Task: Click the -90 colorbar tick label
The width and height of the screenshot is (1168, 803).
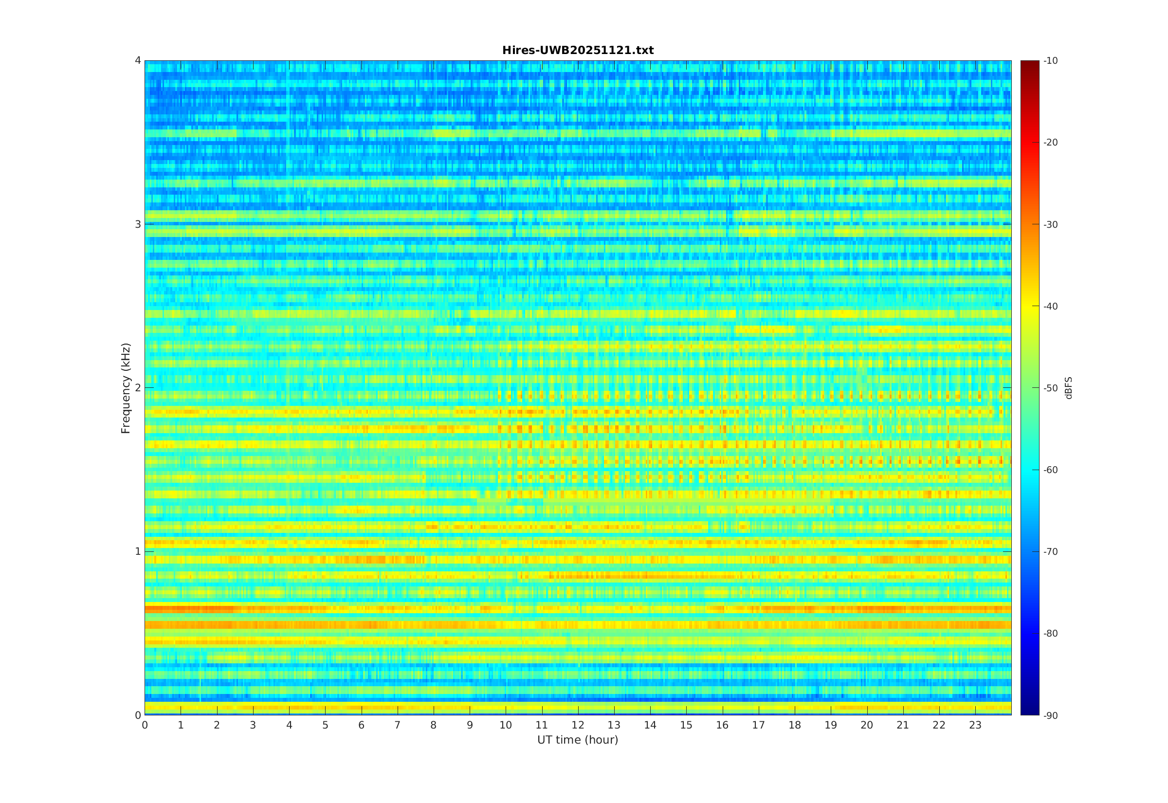Action: 1050,715
